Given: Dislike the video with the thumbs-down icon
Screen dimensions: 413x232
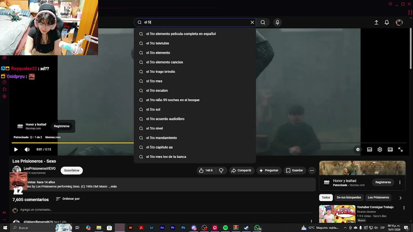Looking at the screenshot, I should point(221,170).
